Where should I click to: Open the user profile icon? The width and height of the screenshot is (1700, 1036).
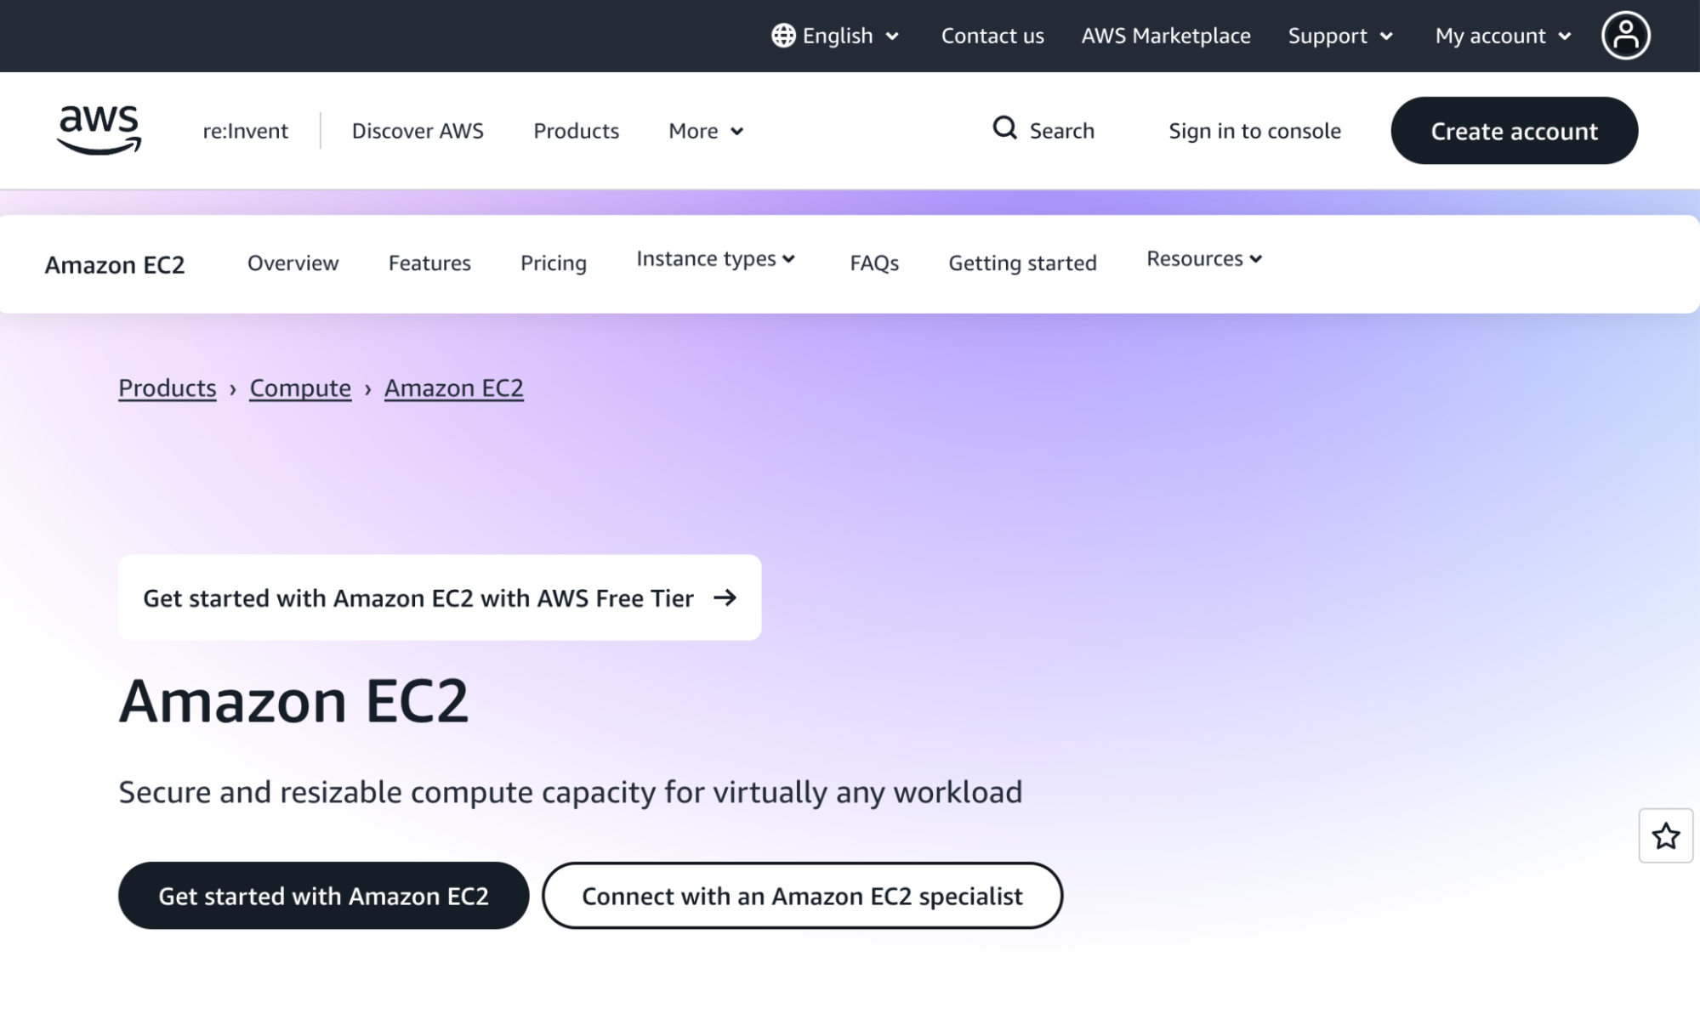pyautogui.click(x=1625, y=35)
